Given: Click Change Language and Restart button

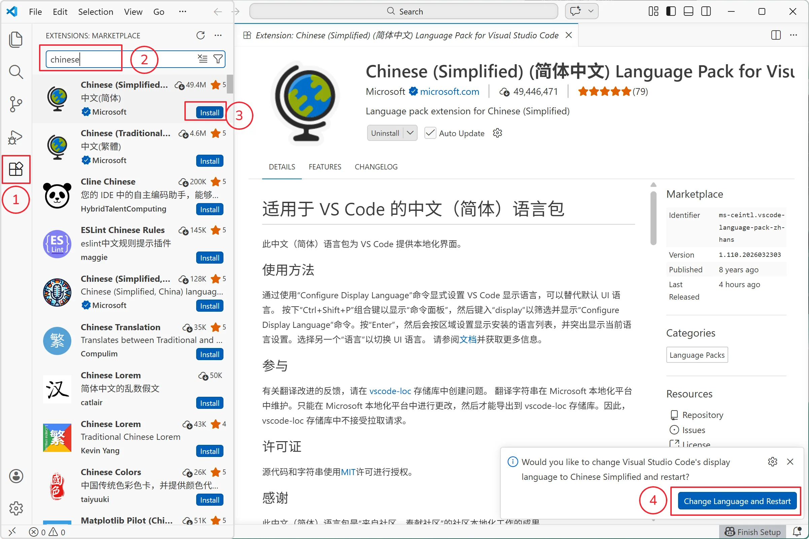Looking at the screenshot, I should click(x=737, y=501).
